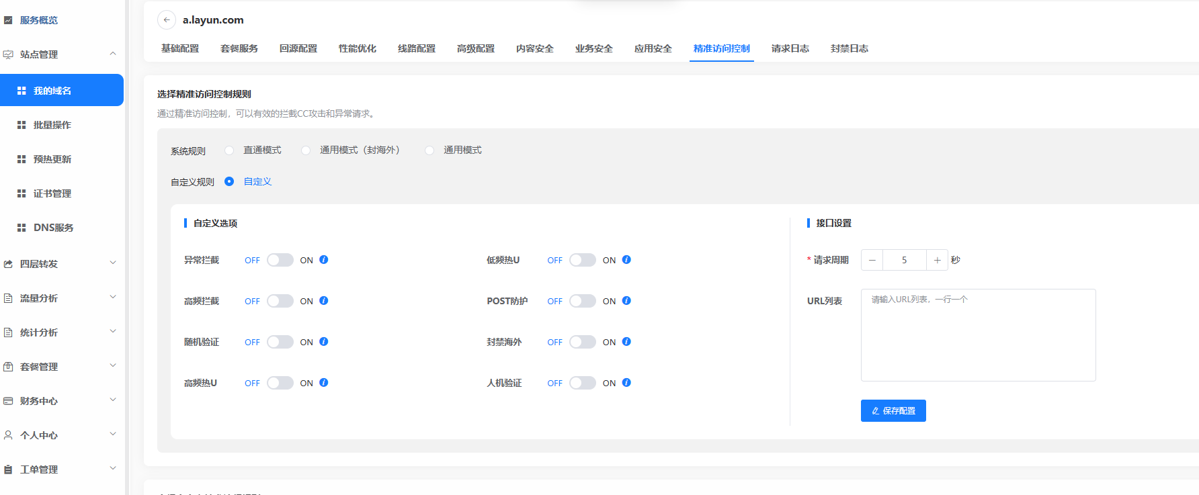Turn on the 封禁海外 switch
The image size is (1199, 495).
[x=582, y=342]
